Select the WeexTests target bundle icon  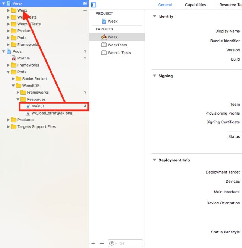[x=104, y=45]
